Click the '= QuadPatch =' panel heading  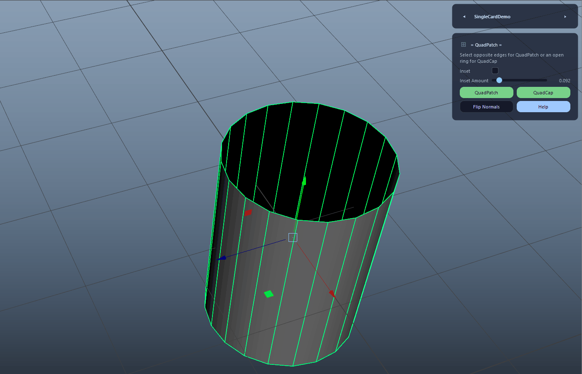(x=486, y=45)
